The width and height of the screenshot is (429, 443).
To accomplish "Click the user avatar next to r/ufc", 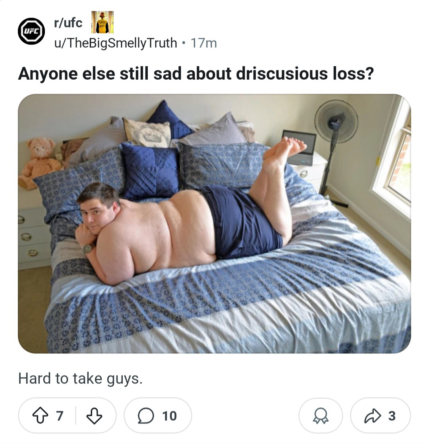I will pyautogui.click(x=102, y=22).
